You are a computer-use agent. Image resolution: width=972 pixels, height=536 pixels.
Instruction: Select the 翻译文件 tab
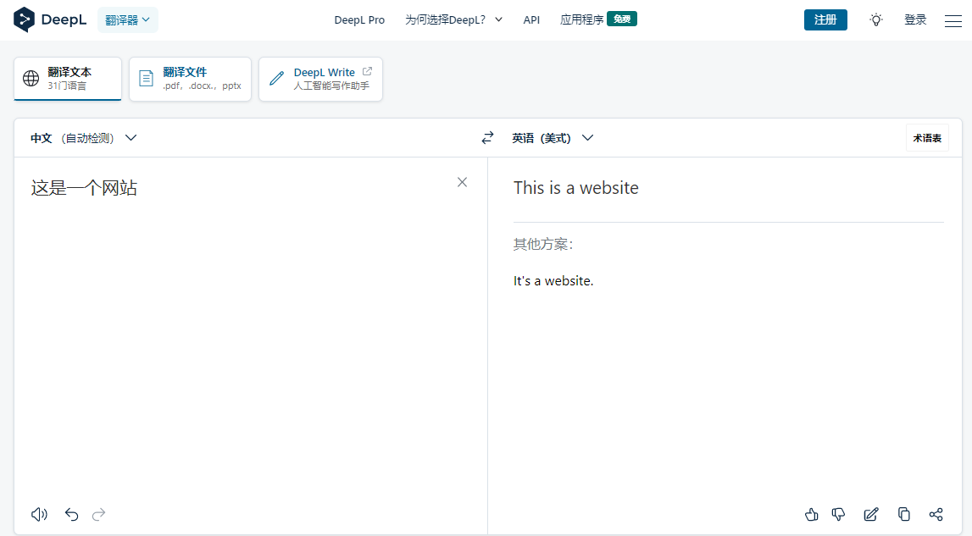191,79
